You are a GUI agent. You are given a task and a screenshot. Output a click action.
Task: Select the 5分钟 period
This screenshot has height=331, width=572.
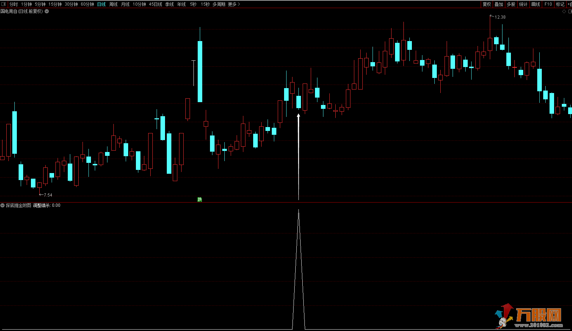[40, 4]
